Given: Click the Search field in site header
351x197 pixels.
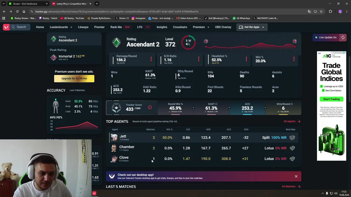Looking at the screenshot, I should point(21,27).
